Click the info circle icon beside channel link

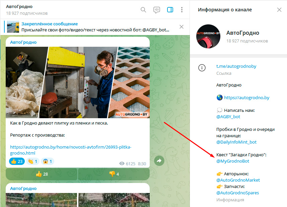click(202, 68)
